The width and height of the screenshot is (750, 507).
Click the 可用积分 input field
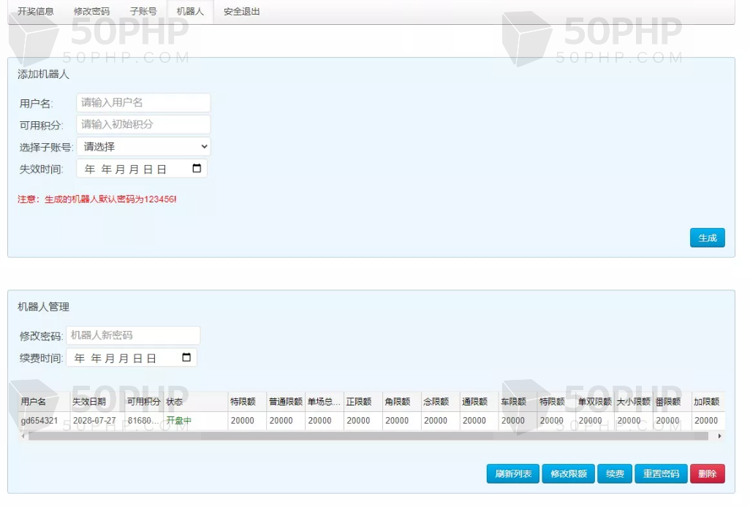point(143,125)
